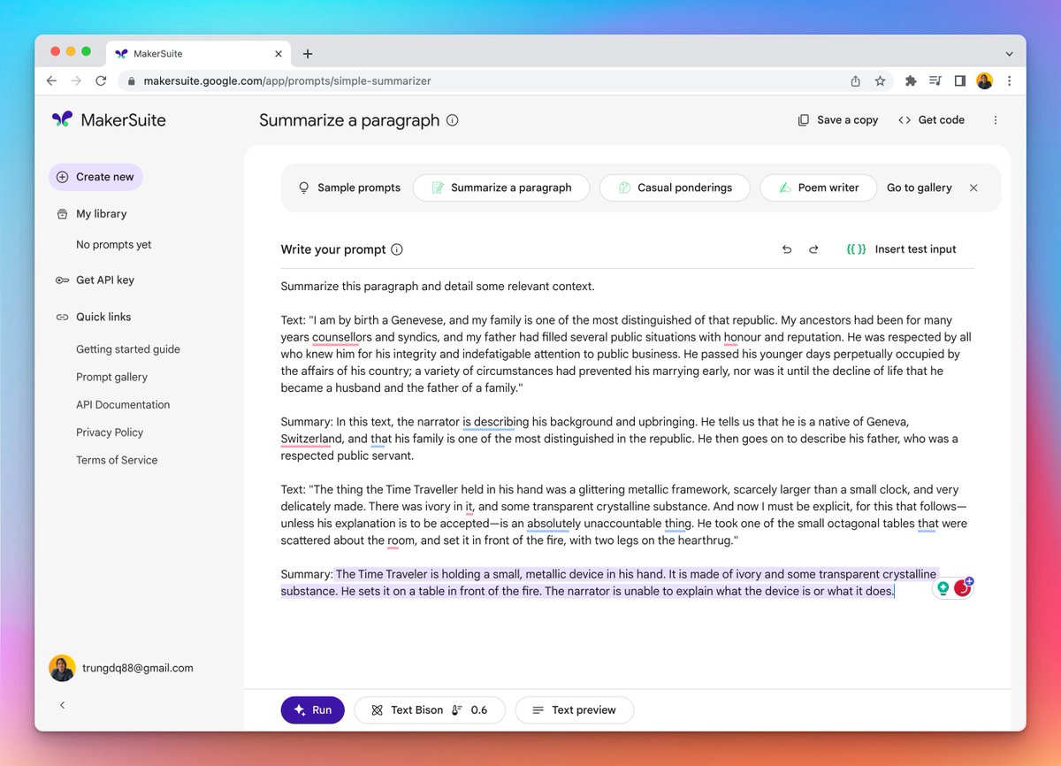This screenshot has height=766, width=1061.
Task: Click the green grammar assistant bulb icon
Action: pos(943,588)
